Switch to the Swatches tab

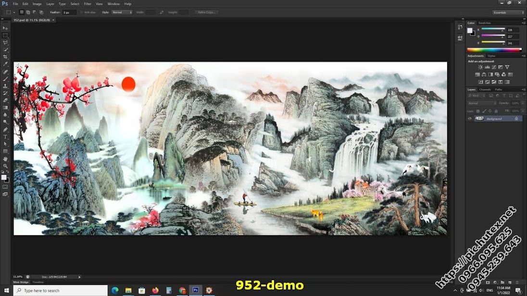click(x=485, y=23)
